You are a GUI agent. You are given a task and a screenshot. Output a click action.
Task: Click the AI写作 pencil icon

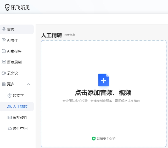[x=4, y=40]
